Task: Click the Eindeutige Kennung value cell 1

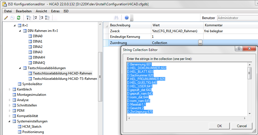Action: point(177,37)
